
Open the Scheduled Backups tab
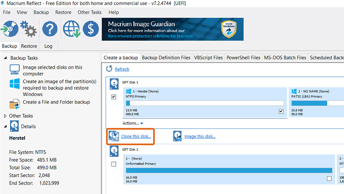tap(326, 57)
